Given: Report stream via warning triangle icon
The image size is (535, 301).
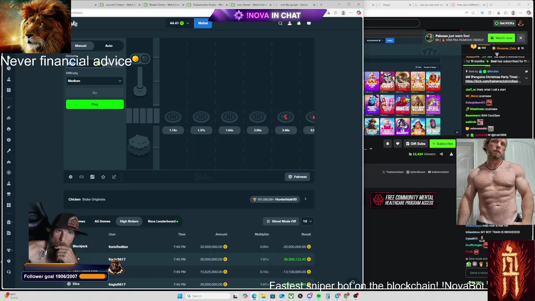Looking at the screenshot, I should 451,154.
